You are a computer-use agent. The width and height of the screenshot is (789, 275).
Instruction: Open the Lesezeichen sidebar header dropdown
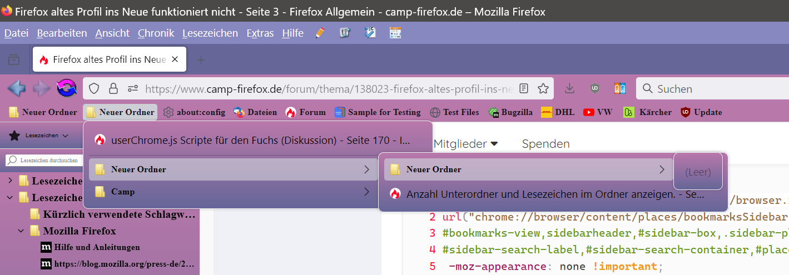(x=39, y=135)
